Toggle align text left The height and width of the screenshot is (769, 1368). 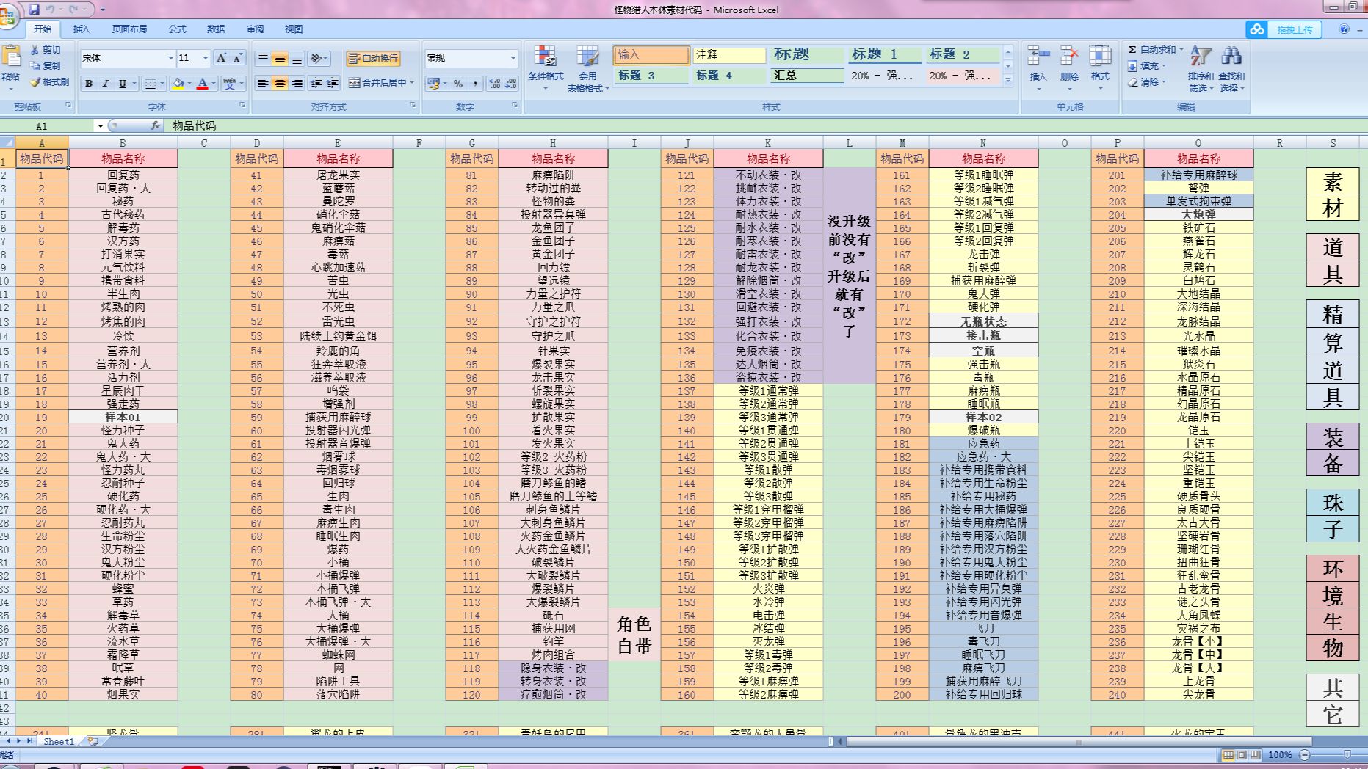click(x=263, y=83)
